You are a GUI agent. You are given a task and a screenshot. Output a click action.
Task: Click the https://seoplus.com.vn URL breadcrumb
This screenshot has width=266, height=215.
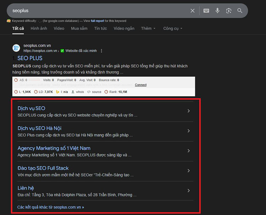click(40, 51)
